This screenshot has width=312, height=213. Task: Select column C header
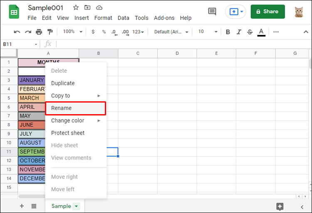(138, 54)
